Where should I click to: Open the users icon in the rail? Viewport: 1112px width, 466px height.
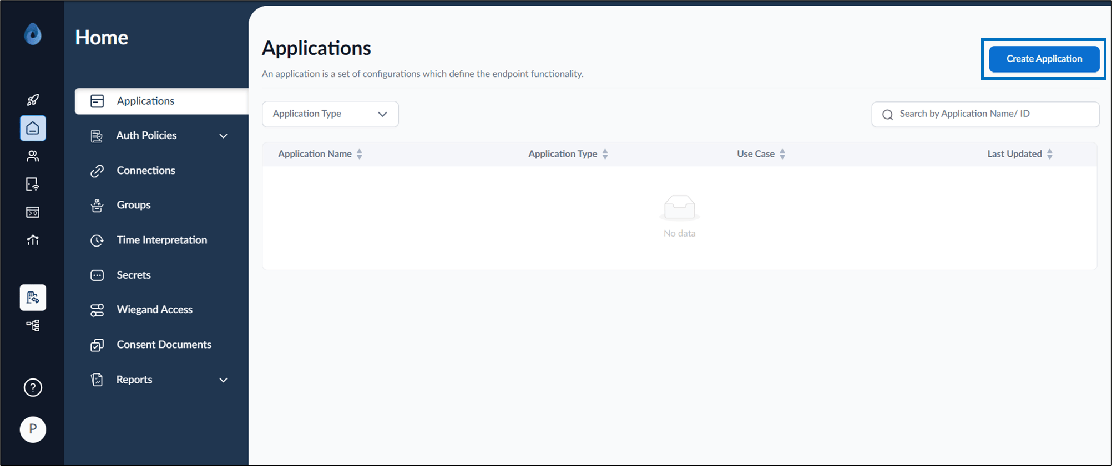(33, 156)
